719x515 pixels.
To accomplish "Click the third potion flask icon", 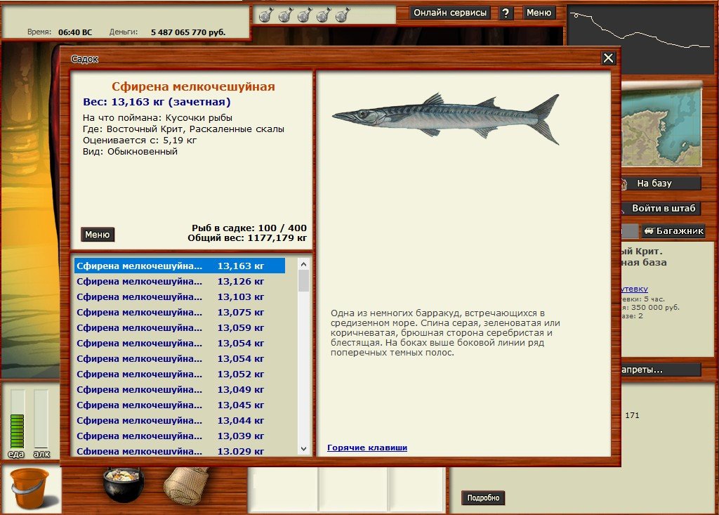I will 304,14.
